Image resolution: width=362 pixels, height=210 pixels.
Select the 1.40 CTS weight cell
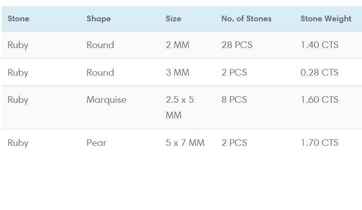click(319, 45)
